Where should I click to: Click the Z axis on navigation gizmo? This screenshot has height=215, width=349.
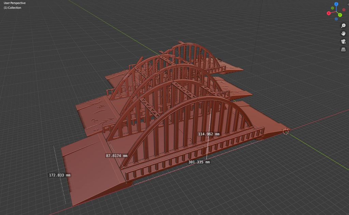[336, 4]
